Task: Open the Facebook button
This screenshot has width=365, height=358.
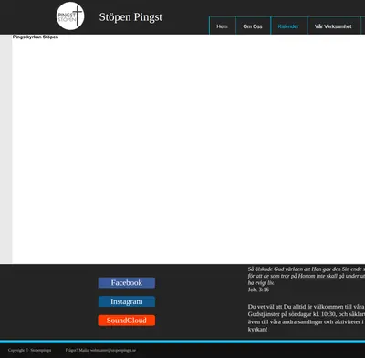Action: [127, 283]
